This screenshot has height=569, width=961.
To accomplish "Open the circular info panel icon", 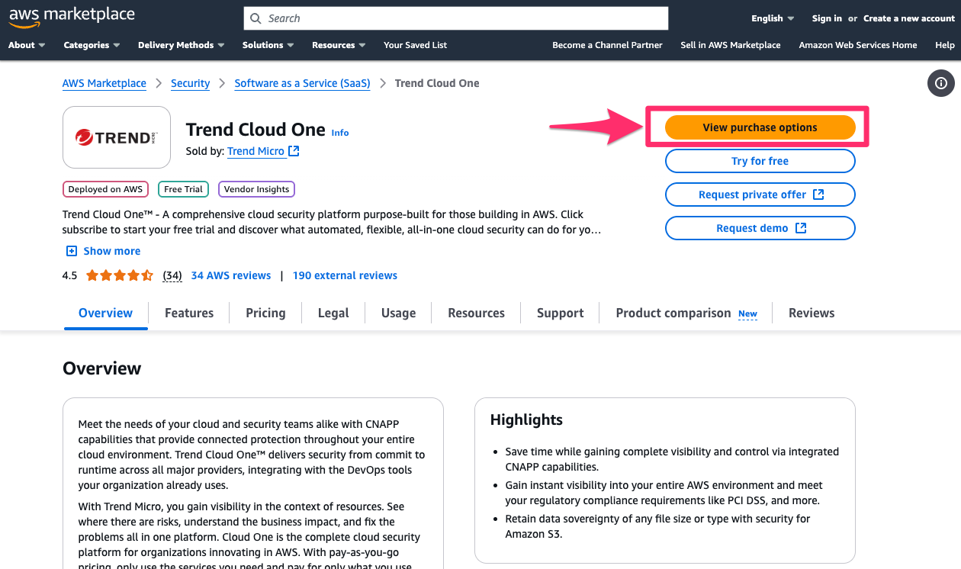I will click(x=941, y=83).
